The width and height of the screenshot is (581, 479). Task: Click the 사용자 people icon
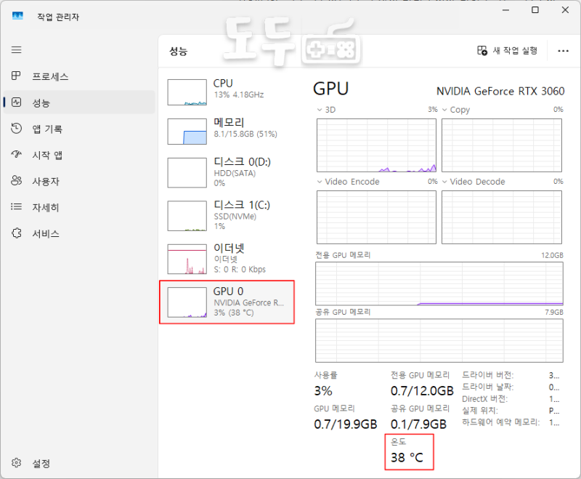coord(16,181)
